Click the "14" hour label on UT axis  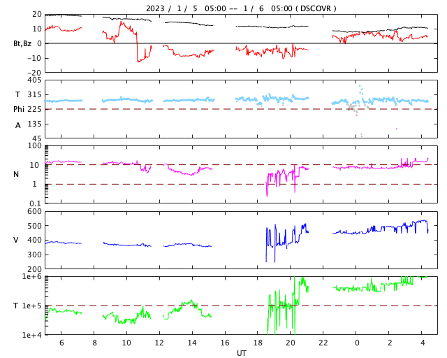click(192, 343)
